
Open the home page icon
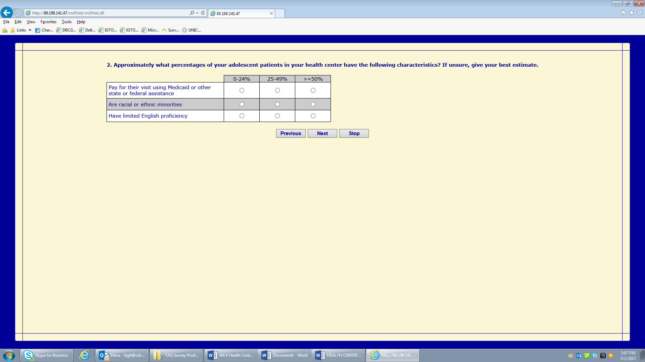click(x=623, y=13)
